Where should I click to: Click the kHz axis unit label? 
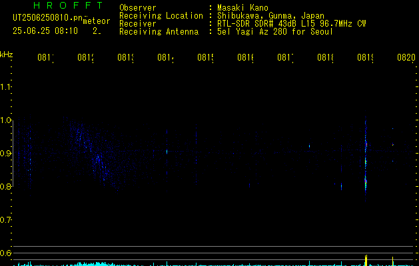pyautogui.click(x=6, y=55)
